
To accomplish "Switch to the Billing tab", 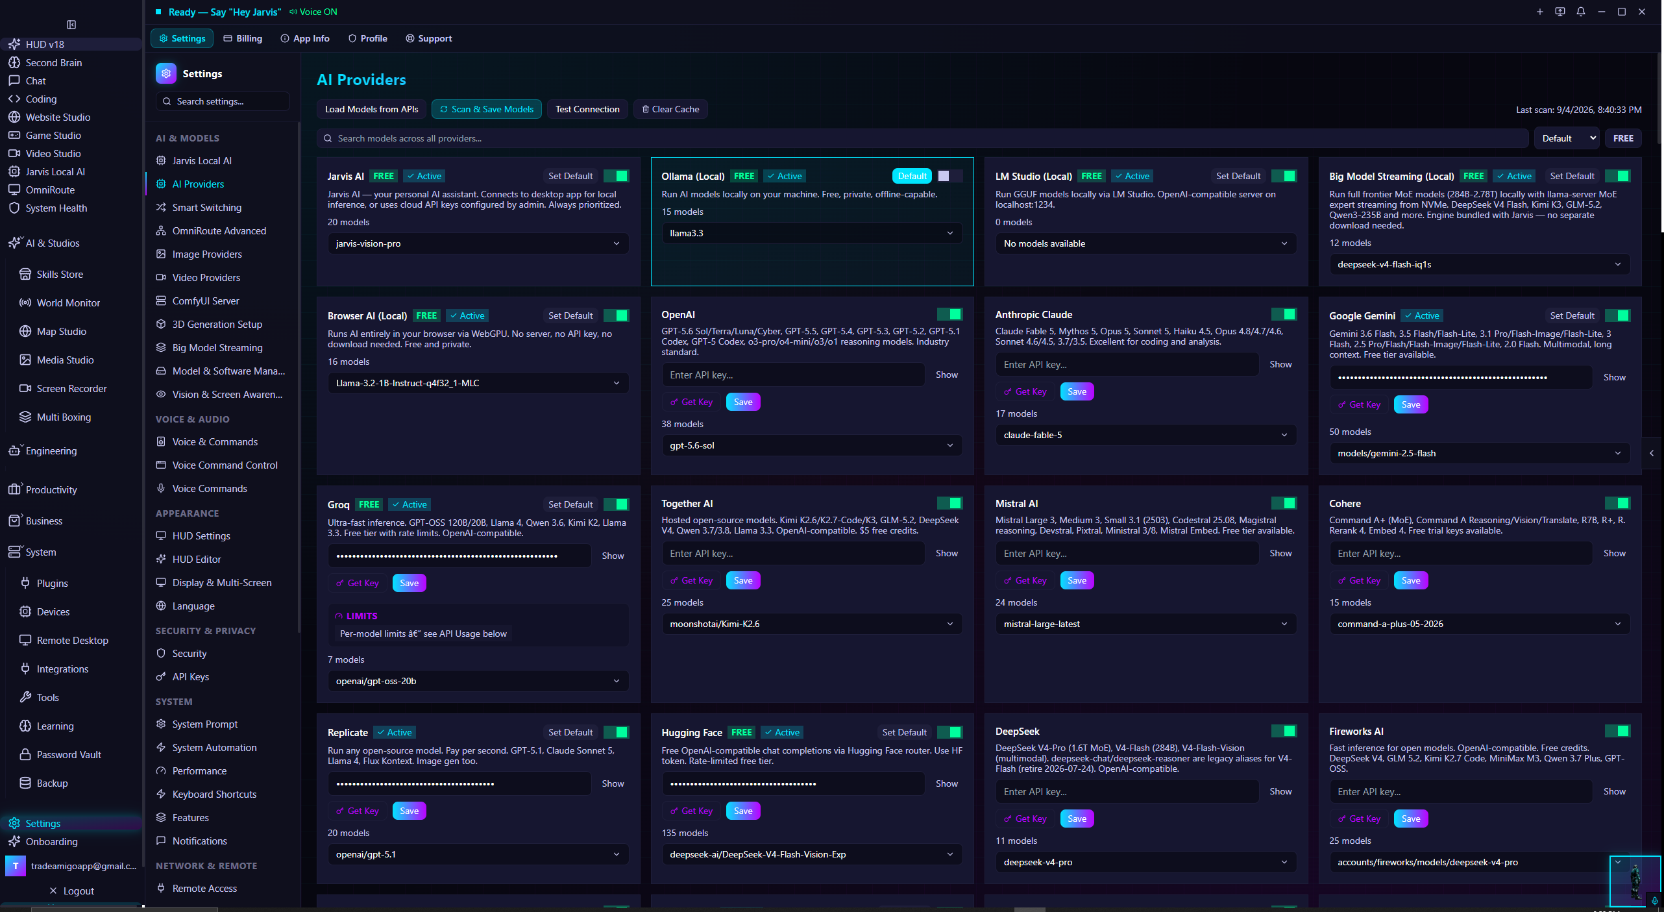I will tap(243, 38).
